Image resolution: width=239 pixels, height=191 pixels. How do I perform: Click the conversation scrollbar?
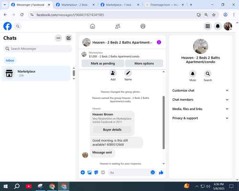point(163,122)
